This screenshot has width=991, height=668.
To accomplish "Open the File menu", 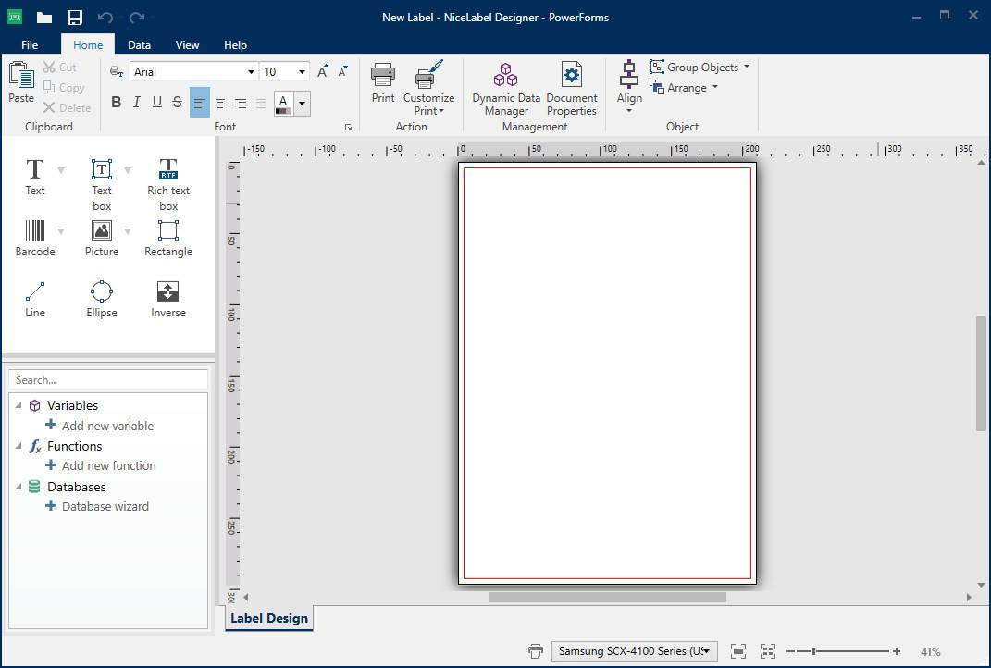I will 30,44.
